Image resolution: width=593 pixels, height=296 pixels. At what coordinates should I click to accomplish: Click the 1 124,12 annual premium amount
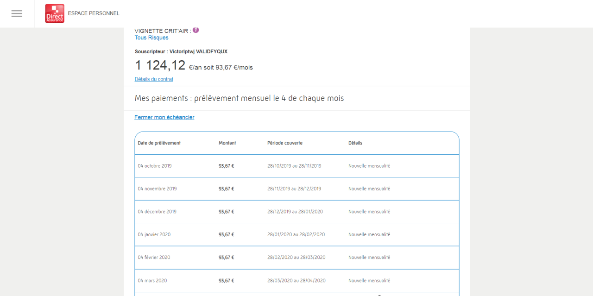(160, 65)
